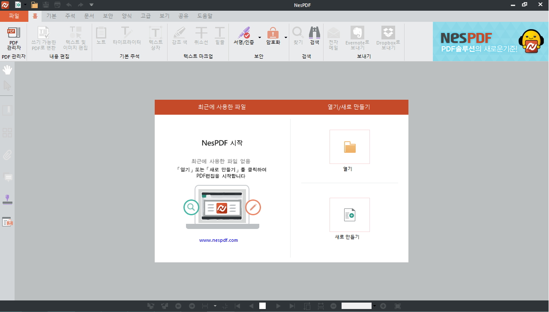Switch to the 보기 ribbon tab

point(164,16)
